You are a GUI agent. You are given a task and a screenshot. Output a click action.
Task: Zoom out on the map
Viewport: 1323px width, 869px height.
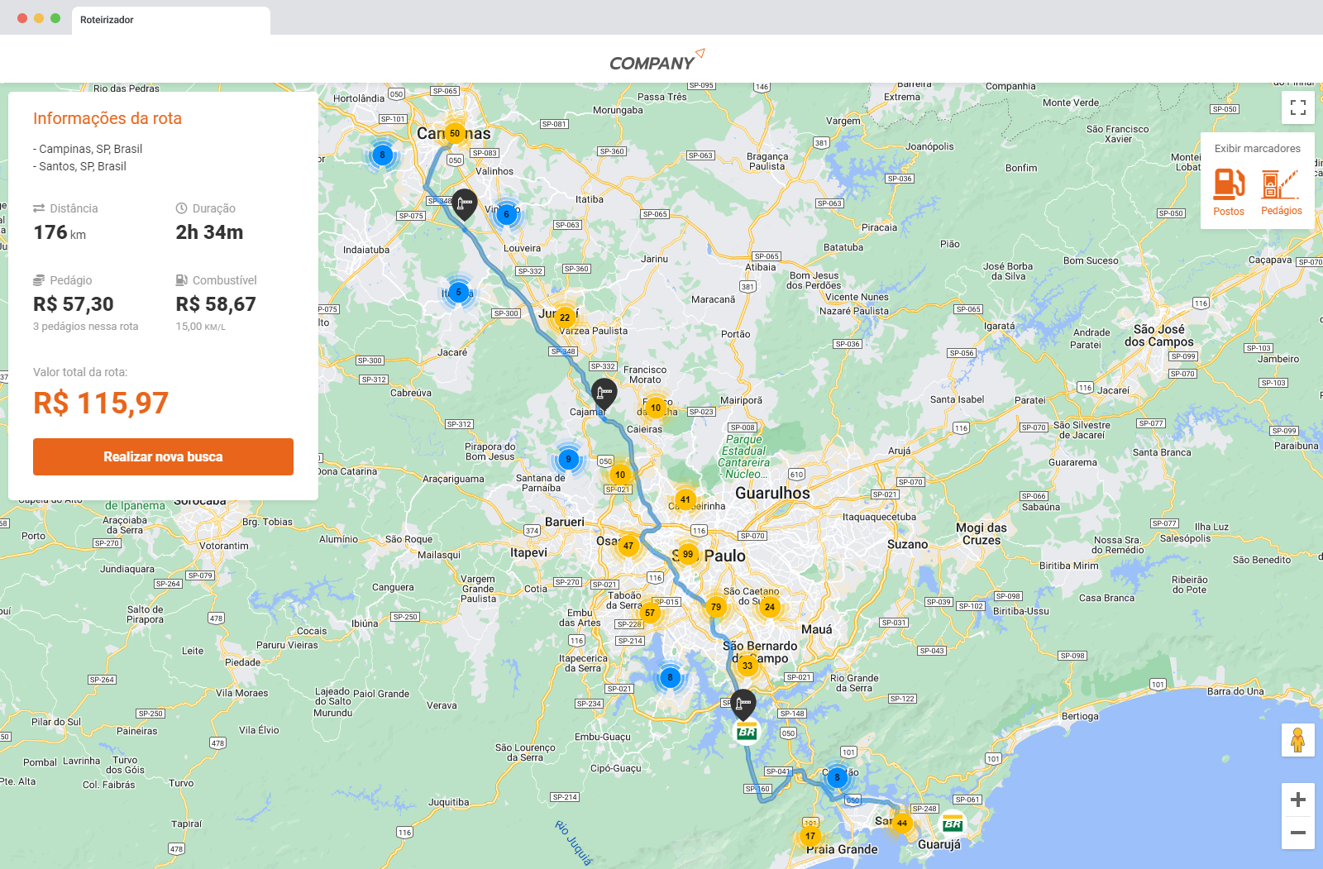click(1298, 833)
